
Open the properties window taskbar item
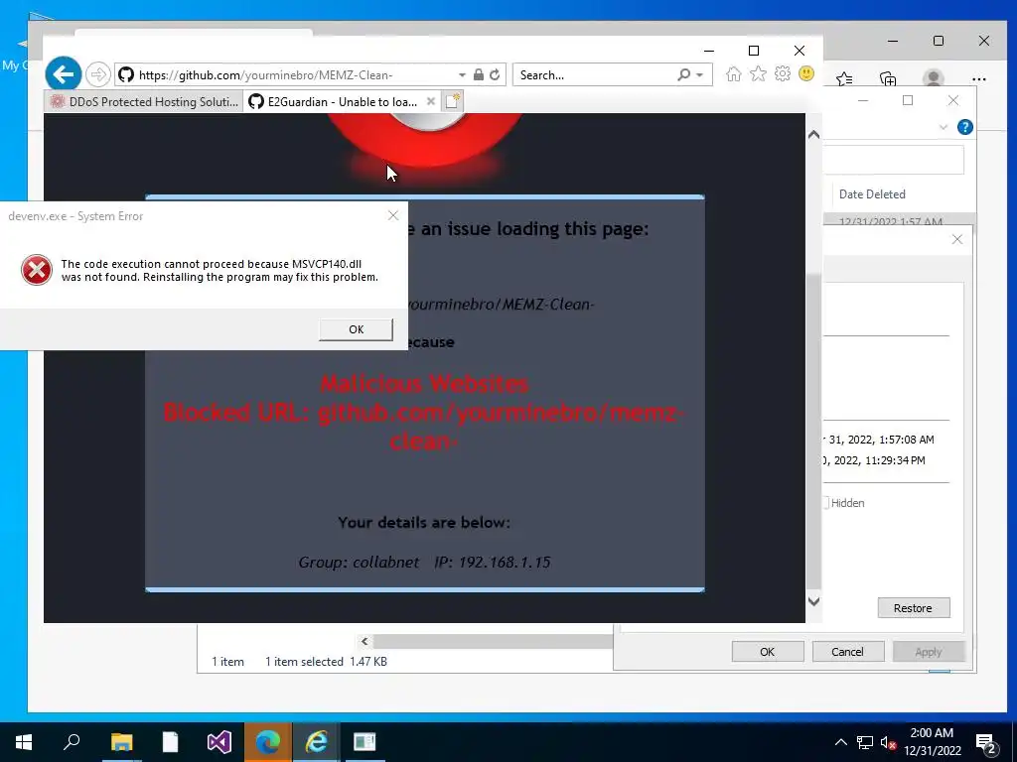pyautogui.click(x=364, y=742)
